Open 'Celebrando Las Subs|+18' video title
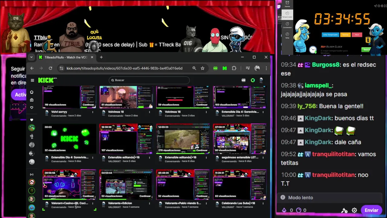The image size is (387, 218). click(238, 203)
